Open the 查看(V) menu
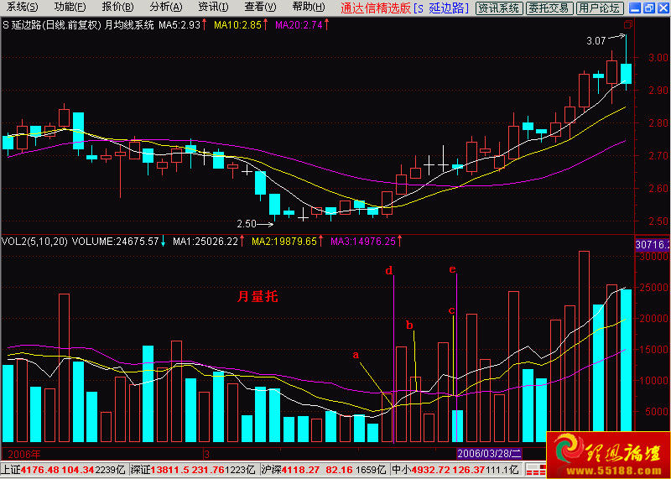Image resolution: width=671 pixels, height=479 pixels. 259,8
